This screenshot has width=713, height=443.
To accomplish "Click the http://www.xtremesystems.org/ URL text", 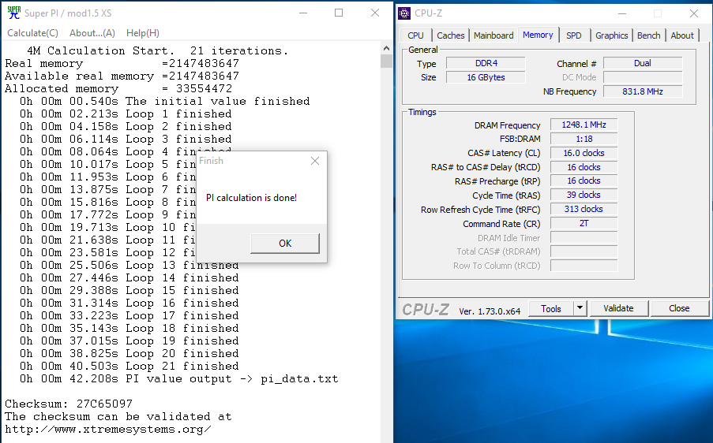I will tap(107, 429).
